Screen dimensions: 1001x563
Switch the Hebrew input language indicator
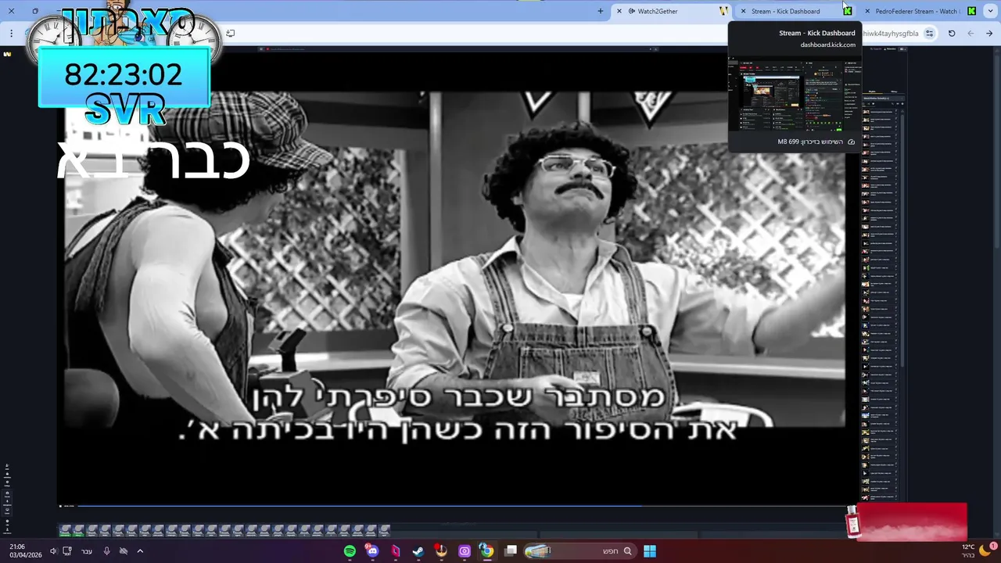pyautogui.click(x=87, y=551)
